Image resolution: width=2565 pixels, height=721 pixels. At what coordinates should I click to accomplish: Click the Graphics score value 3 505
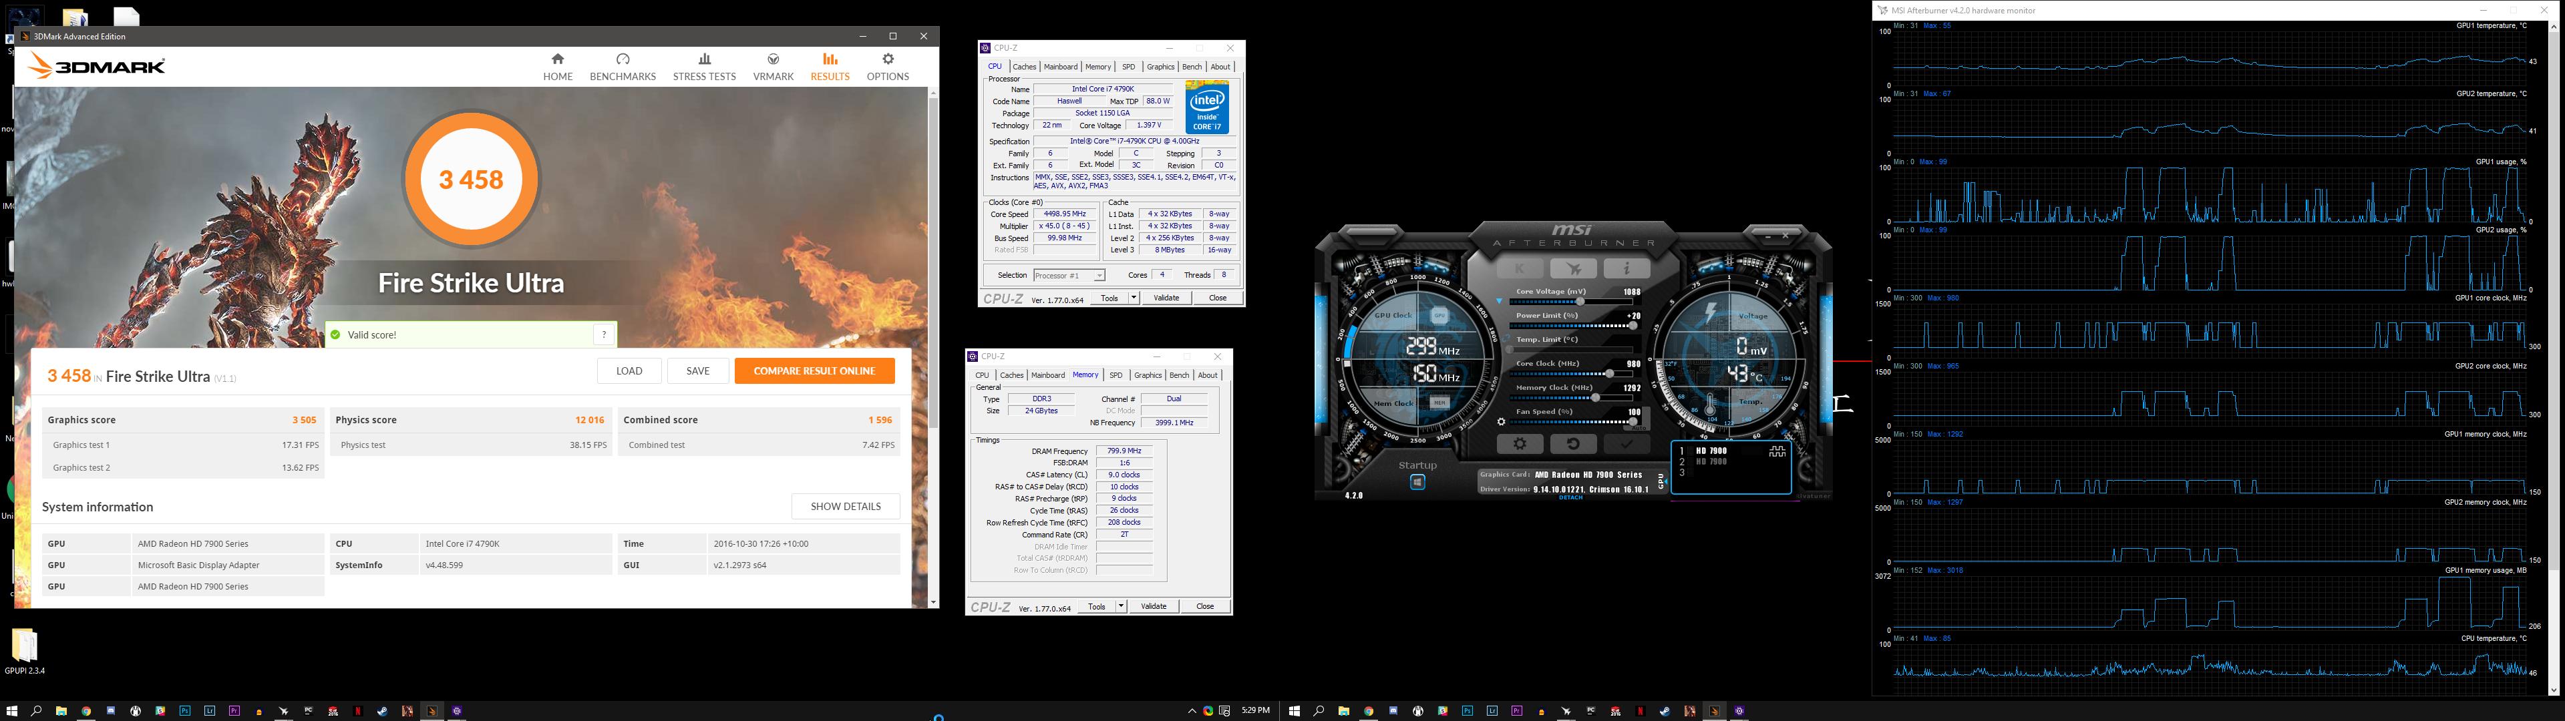click(x=304, y=421)
